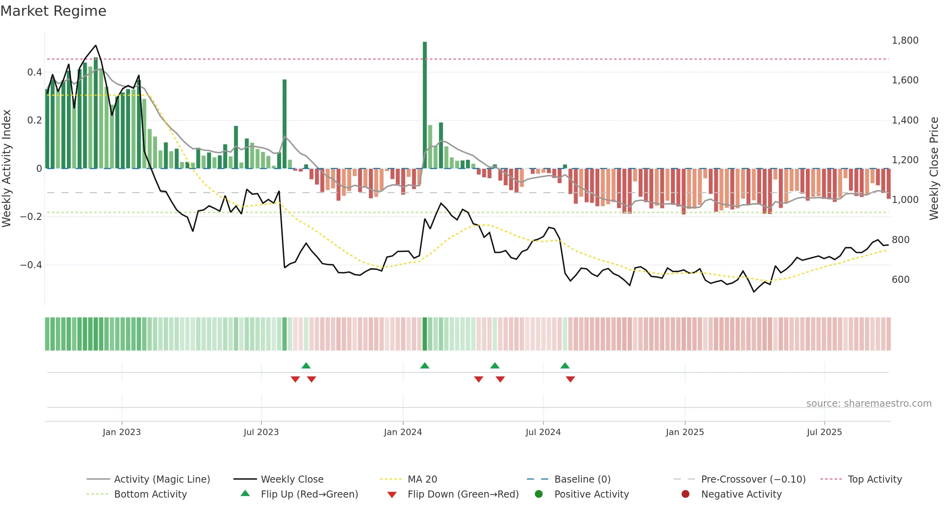Screen dimensions: 945x531
Task: Toggle the Activity (Magic Line) legend entry
Action: [x=148, y=479]
